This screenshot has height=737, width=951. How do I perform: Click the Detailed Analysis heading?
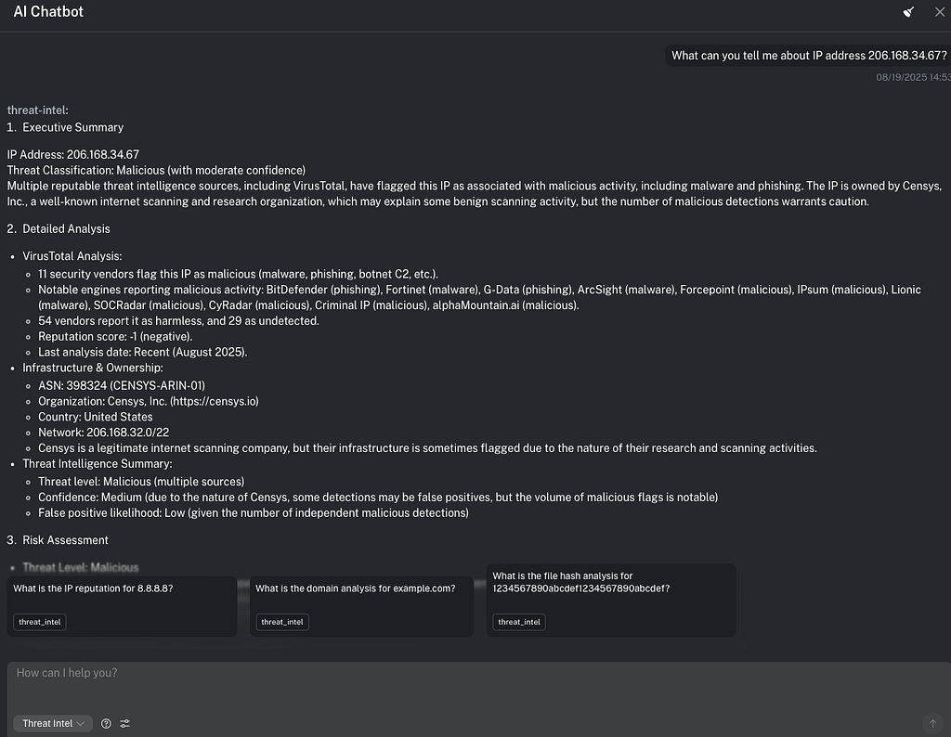click(x=66, y=228)
